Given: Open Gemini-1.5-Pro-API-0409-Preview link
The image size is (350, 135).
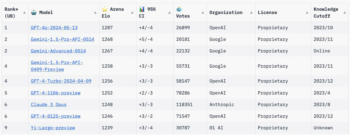Looking at the screenshot, I should point(57,66).
